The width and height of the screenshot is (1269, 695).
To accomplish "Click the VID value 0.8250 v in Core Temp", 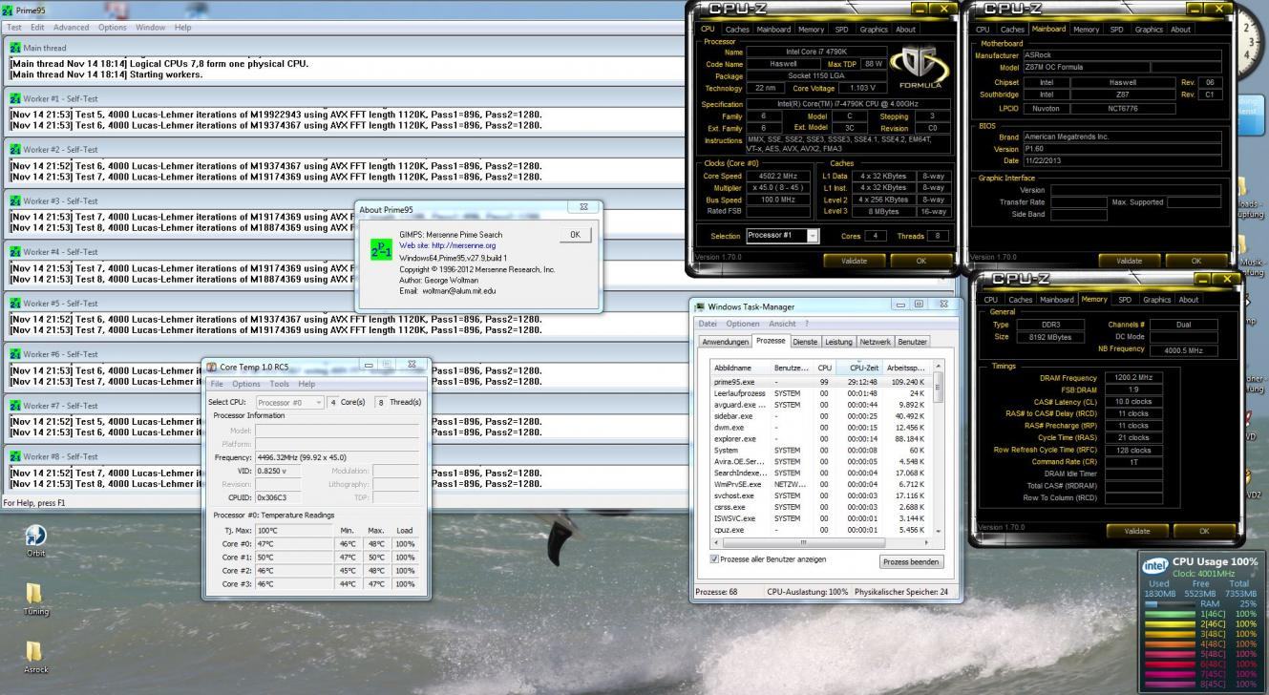I will click(x=278, y=471).
